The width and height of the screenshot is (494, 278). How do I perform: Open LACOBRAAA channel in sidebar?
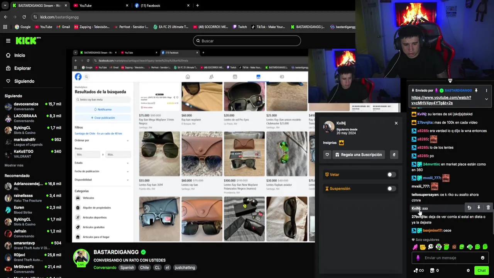click(x=33, y=118)
